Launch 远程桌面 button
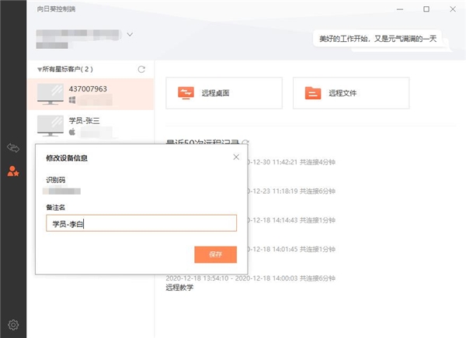The height and width of the screenshot is (338, 466). pyautogui.click(x=224, y=93)
